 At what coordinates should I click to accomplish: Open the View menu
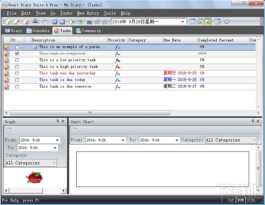coord(41,13)
